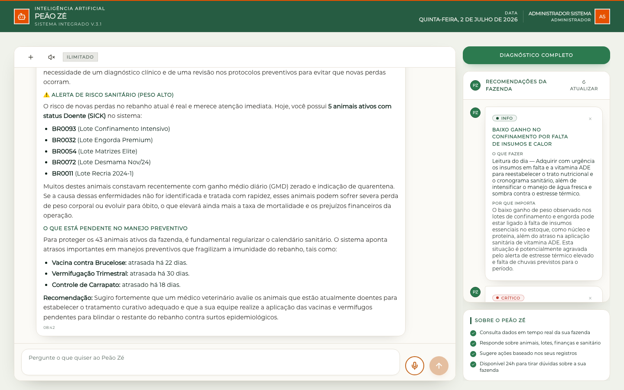The image size is (624, 390).
Task: Click PZ avatar beside CRÍTICO card
Action: click(x=475, y=292)
